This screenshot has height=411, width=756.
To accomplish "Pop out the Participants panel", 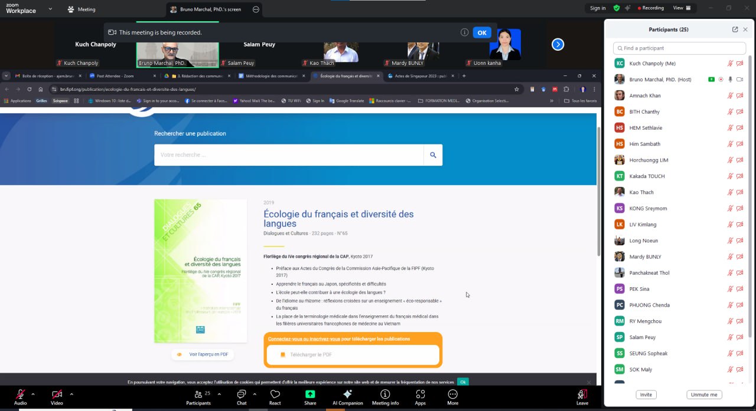I will point(735,29).
